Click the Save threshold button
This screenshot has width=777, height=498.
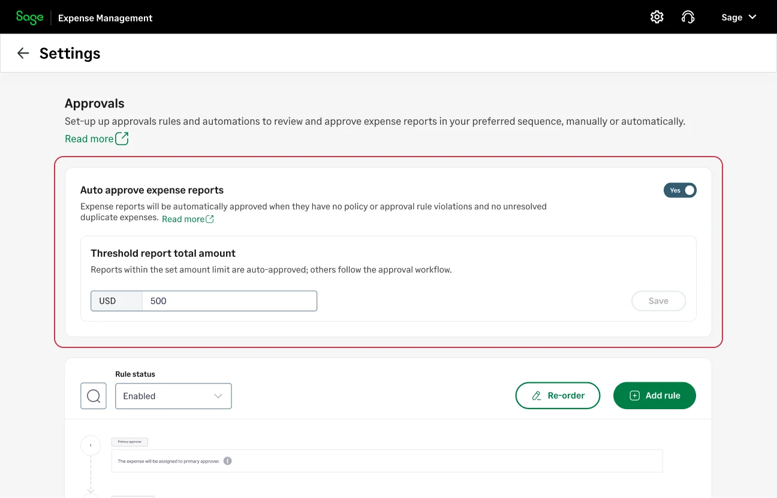pos(658,301)
